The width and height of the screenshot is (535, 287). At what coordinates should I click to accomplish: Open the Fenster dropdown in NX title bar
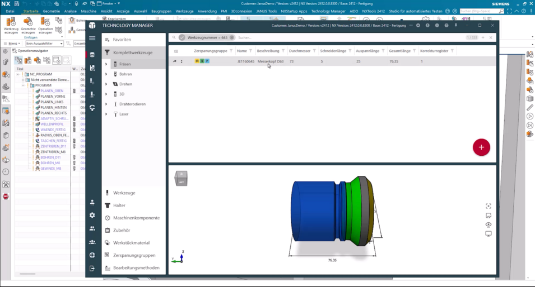(108, 3)
